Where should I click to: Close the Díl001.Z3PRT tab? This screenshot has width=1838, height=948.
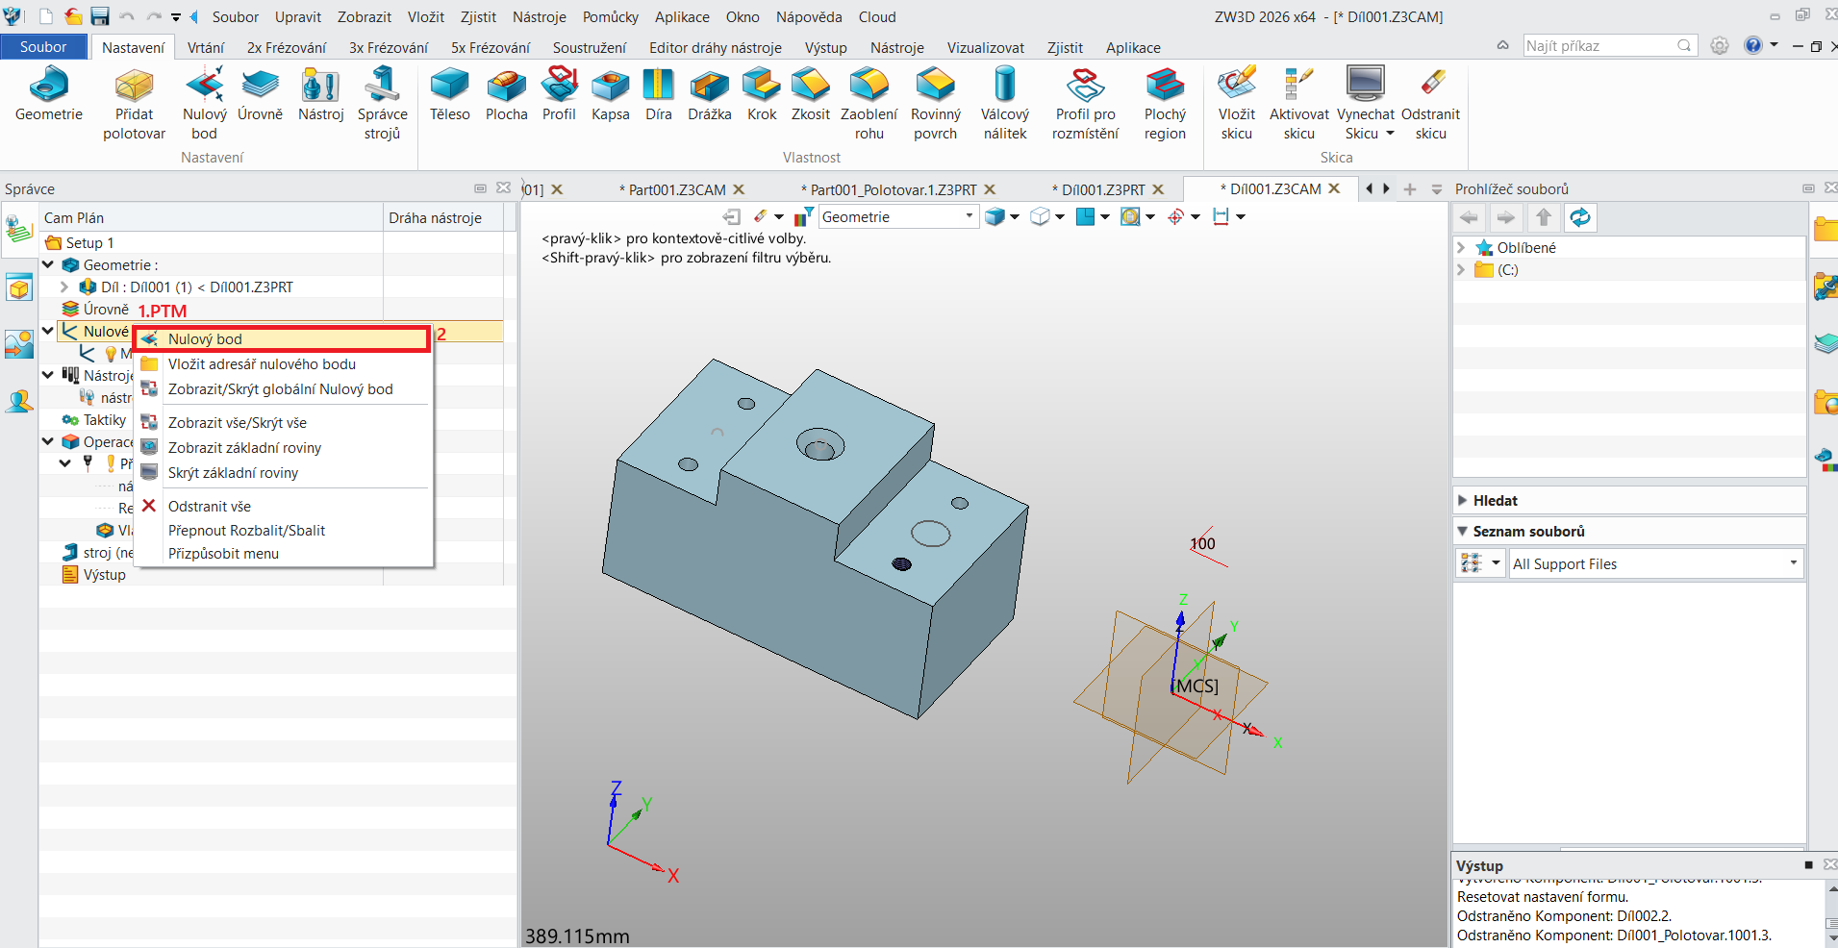[1159, 189]
